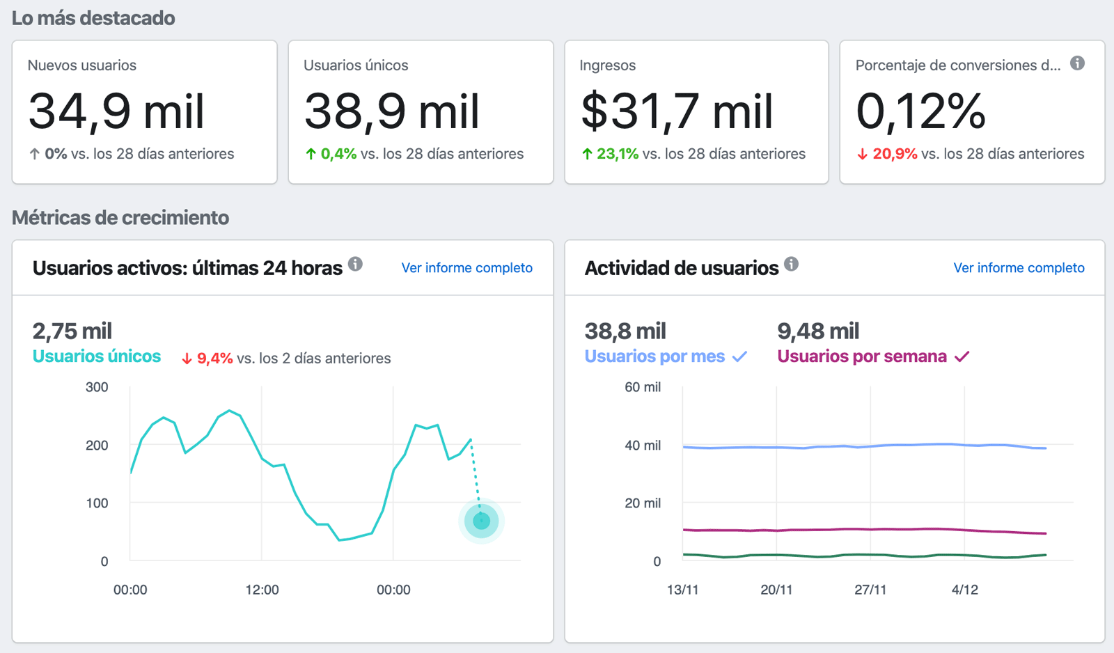The height and width of the screenshot is (653, 1114).
Task: Click the 13/11 date axis label
Action: (x=682, y=590)
